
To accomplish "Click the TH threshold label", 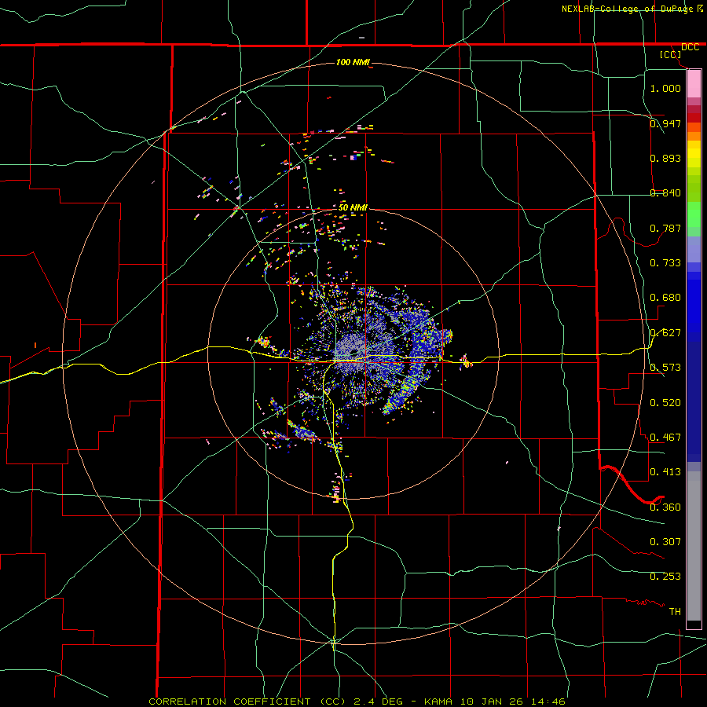I will click(x=675, y=612).
